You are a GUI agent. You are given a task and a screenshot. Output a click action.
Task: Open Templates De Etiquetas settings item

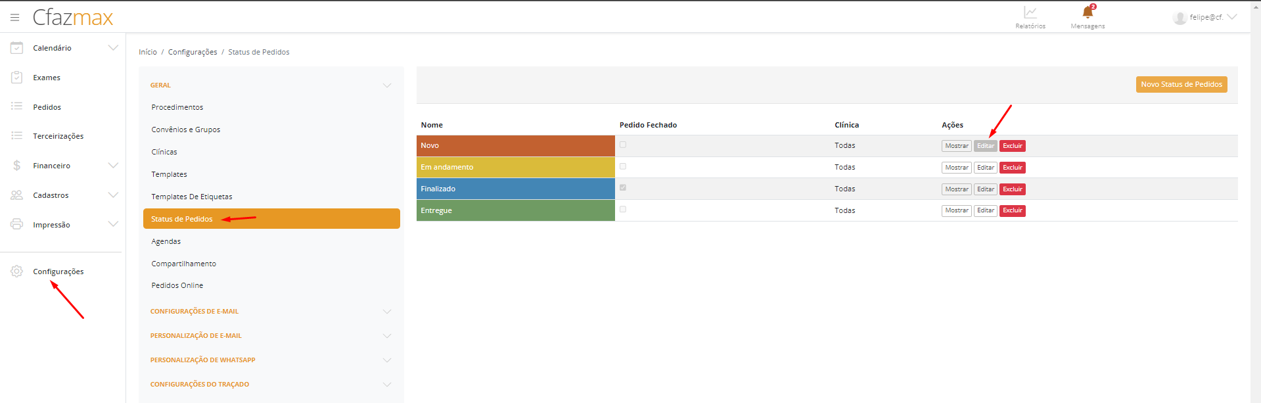pyautogui.click(x=192, y=197)
